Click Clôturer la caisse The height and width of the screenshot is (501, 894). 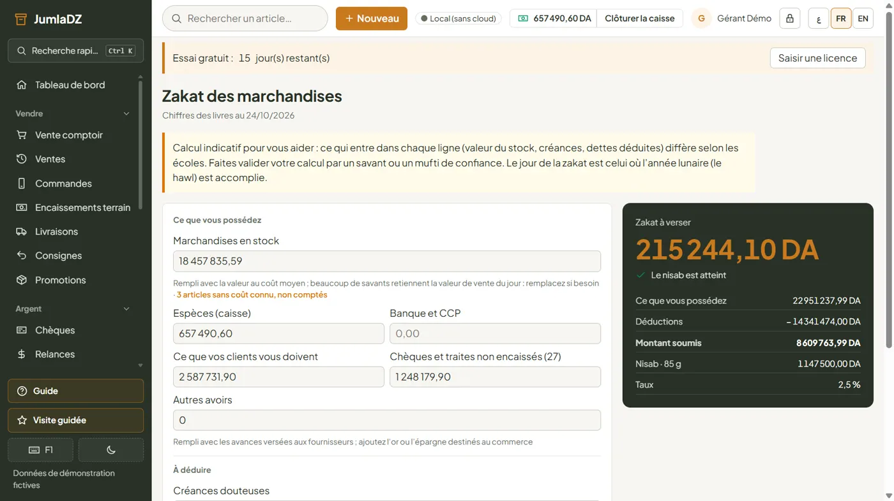click(x=640, y=18)
